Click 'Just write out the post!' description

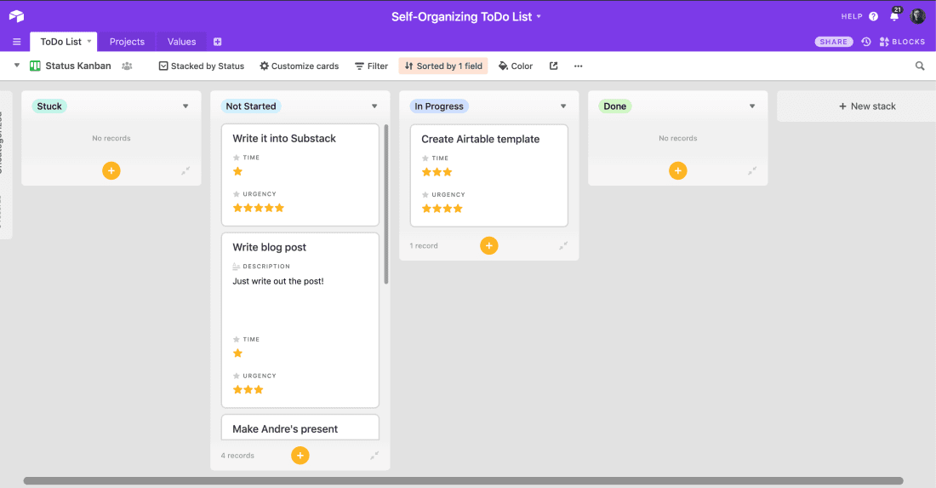tap(278, 281)
